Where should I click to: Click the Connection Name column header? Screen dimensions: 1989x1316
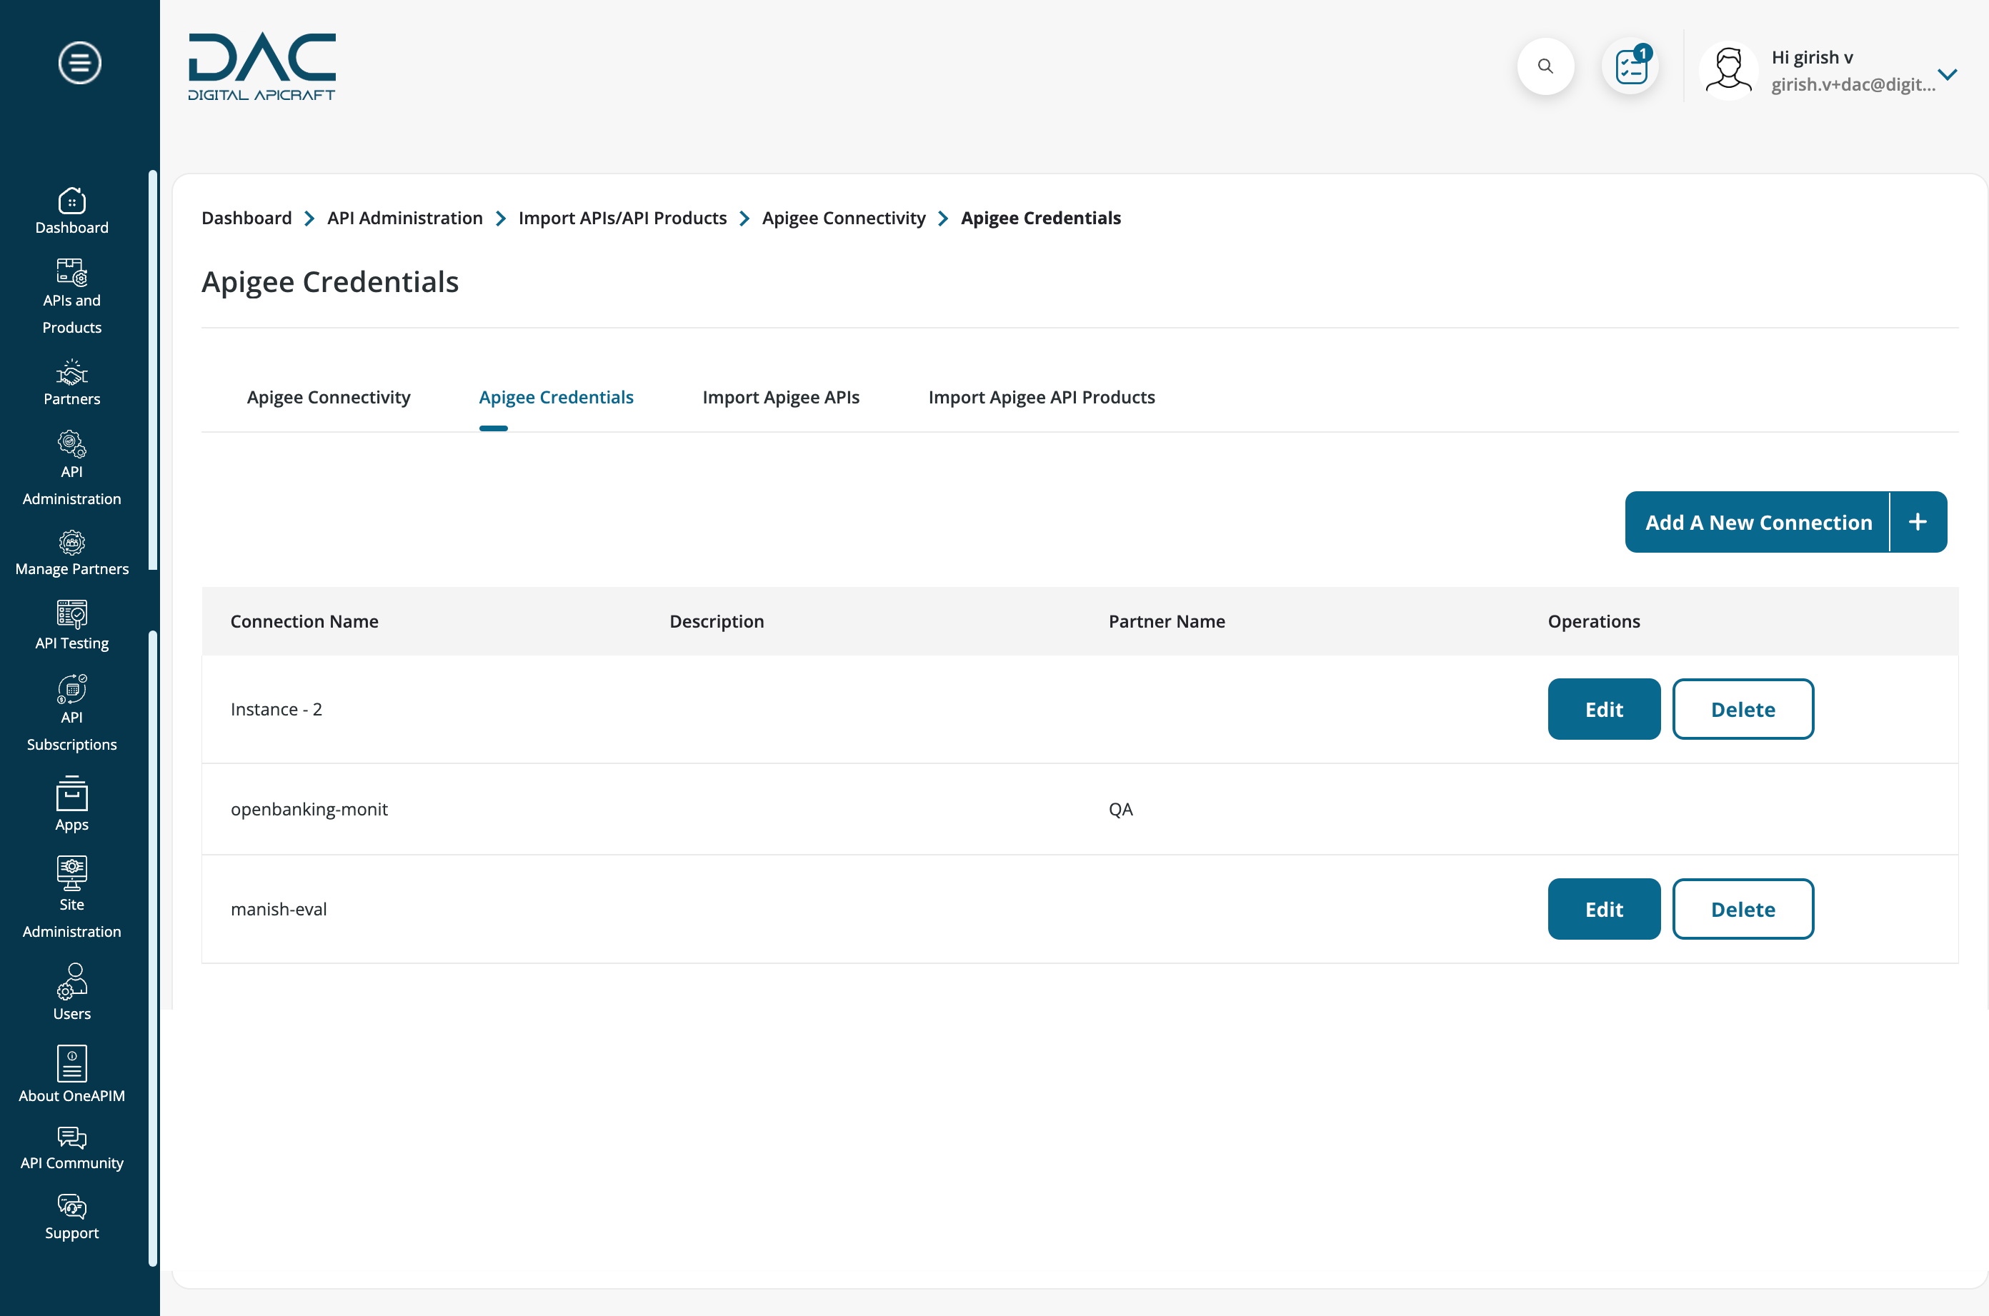[304, 621]
